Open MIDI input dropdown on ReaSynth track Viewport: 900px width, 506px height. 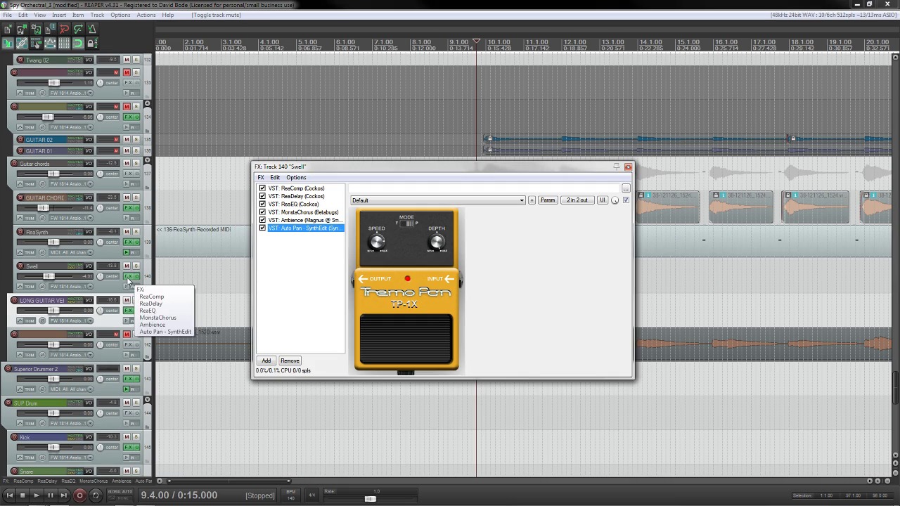70,252
